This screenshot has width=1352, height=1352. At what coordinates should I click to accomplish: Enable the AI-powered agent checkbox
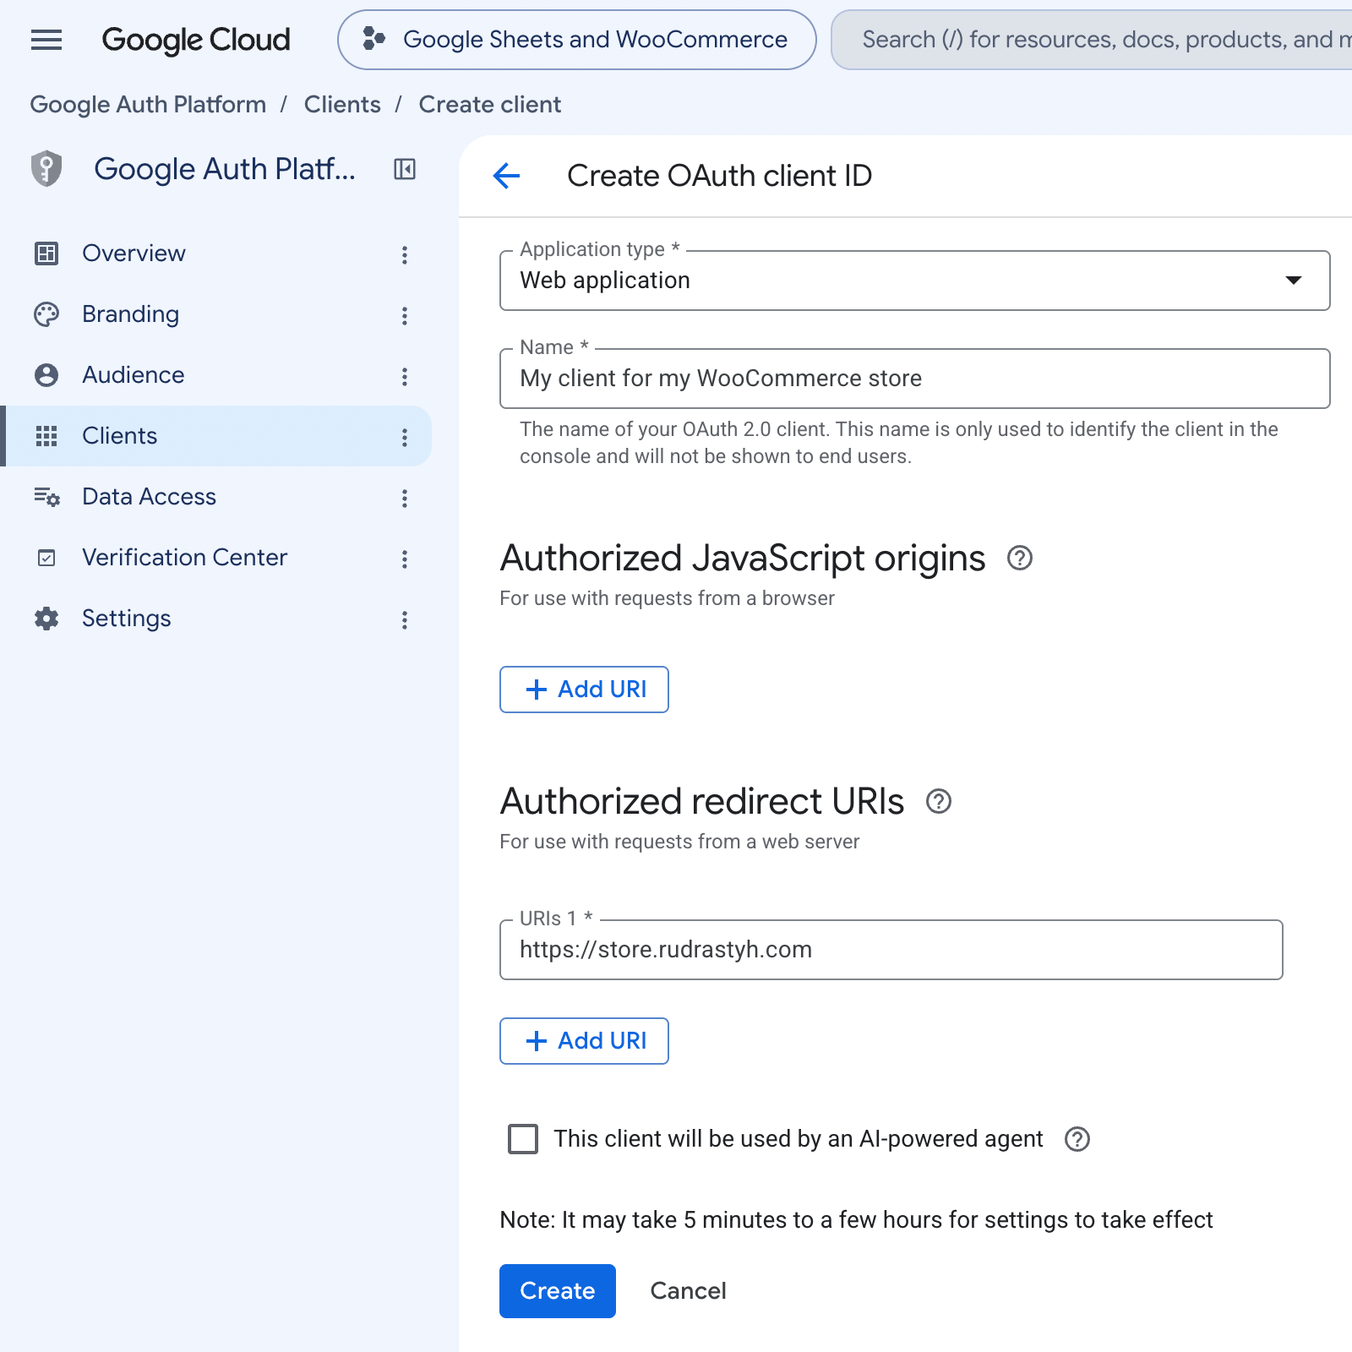click(x=523, y=1139)
